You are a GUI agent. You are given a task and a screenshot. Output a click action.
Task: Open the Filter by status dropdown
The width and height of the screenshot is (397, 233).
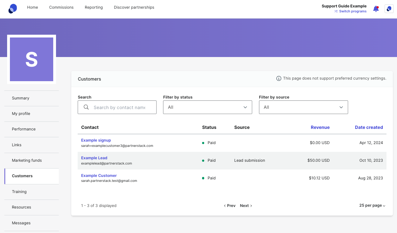click(208, 107)
